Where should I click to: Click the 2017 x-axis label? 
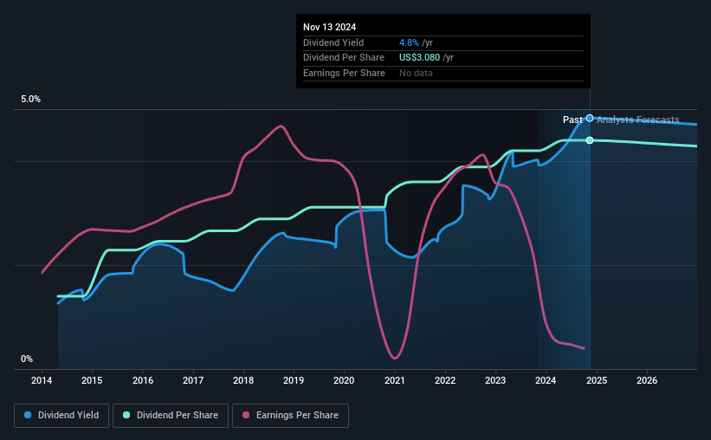[193, 380]
